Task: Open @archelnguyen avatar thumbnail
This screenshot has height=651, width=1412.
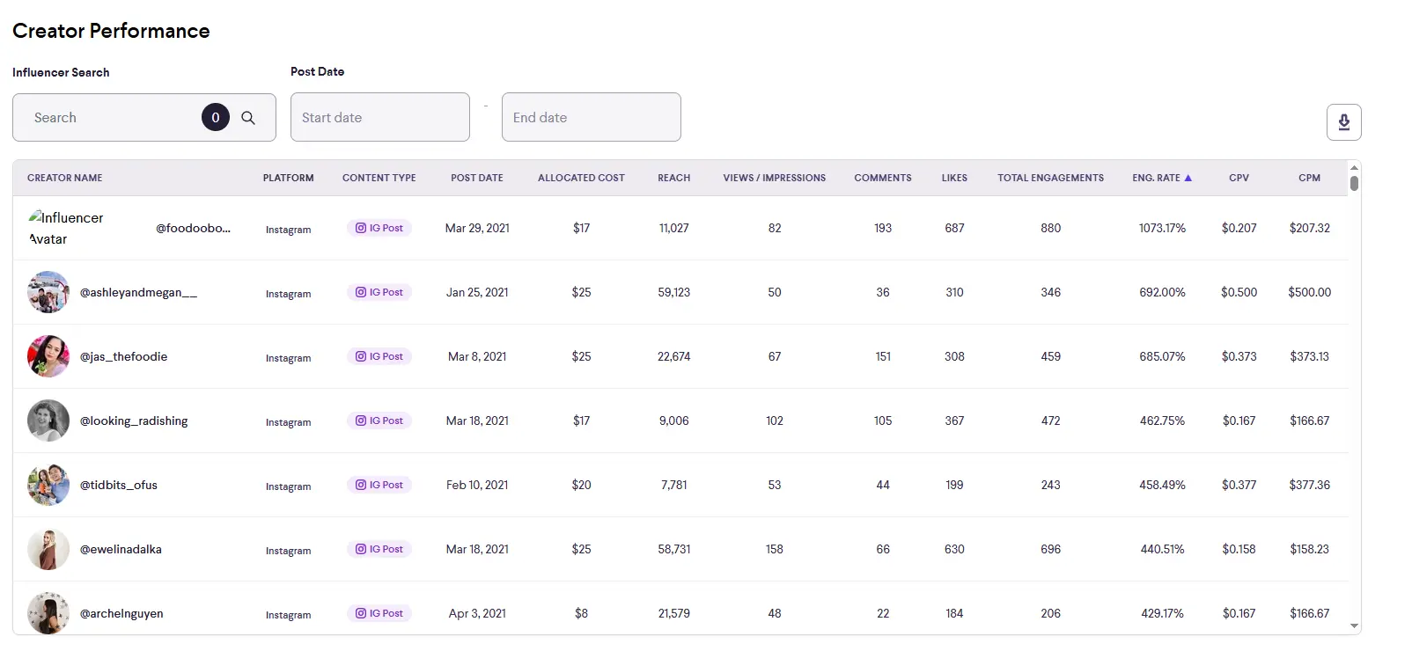Action: click(48, 613)
